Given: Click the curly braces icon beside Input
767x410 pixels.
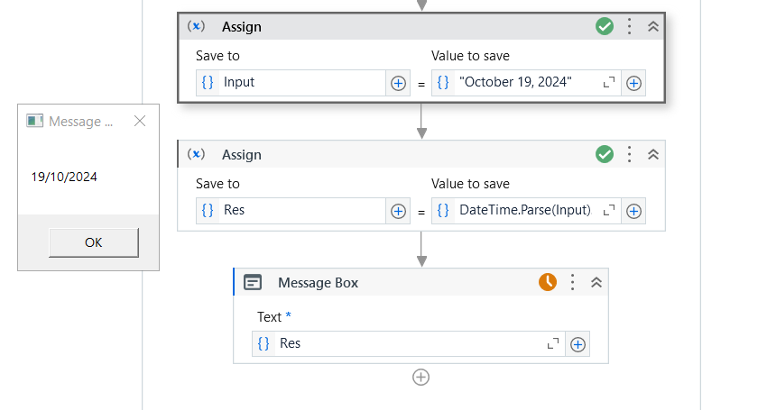Looking at the screenshot, I should tap(208, 82).
